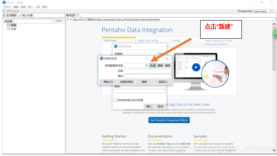Click the page scrollbar down arrow

[x=274, y=150]
